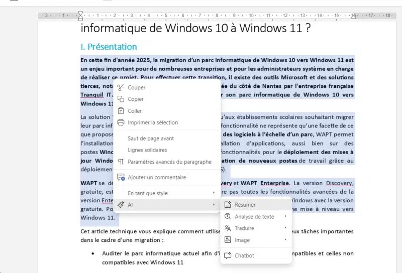Image resolution: width=402 pixels, height=273 pixels.
Task: Open Paramètres avancés du paragraphe
Action: (167, 162)
